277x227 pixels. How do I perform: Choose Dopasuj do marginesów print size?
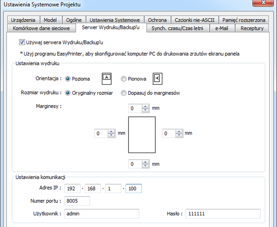[x=123, y=93]
